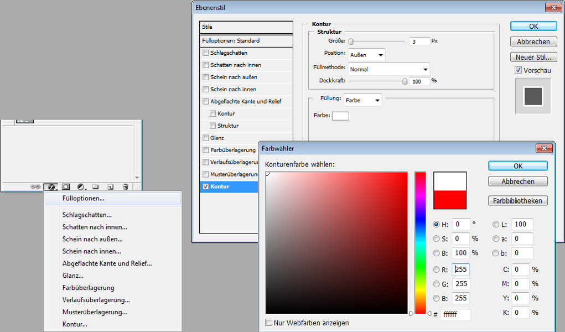The image size is (565, 332).
Task: Click the style preview thumbnail under Vorschau
Action: [533, 96]
